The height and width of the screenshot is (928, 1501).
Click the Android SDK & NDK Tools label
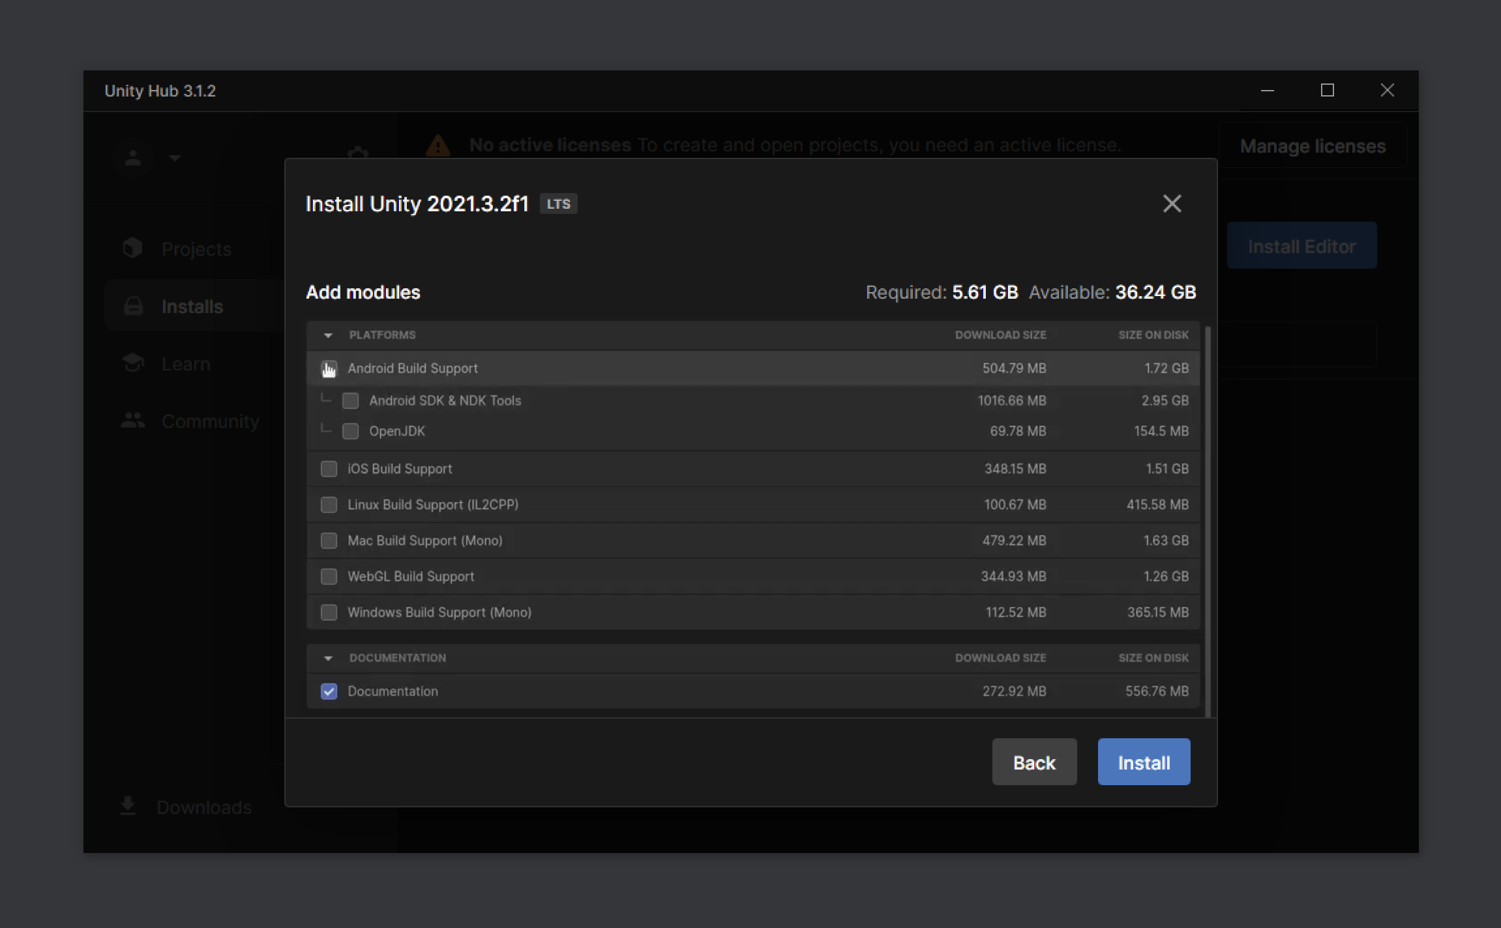pyautogui.click(x=445, y=400)
